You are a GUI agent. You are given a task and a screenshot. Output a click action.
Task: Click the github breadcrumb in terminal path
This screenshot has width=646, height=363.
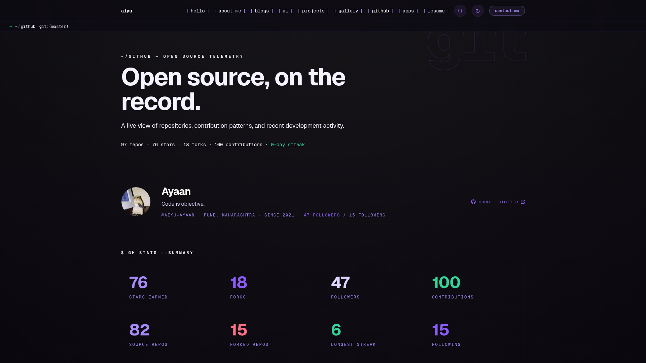(x=28, y=27)
